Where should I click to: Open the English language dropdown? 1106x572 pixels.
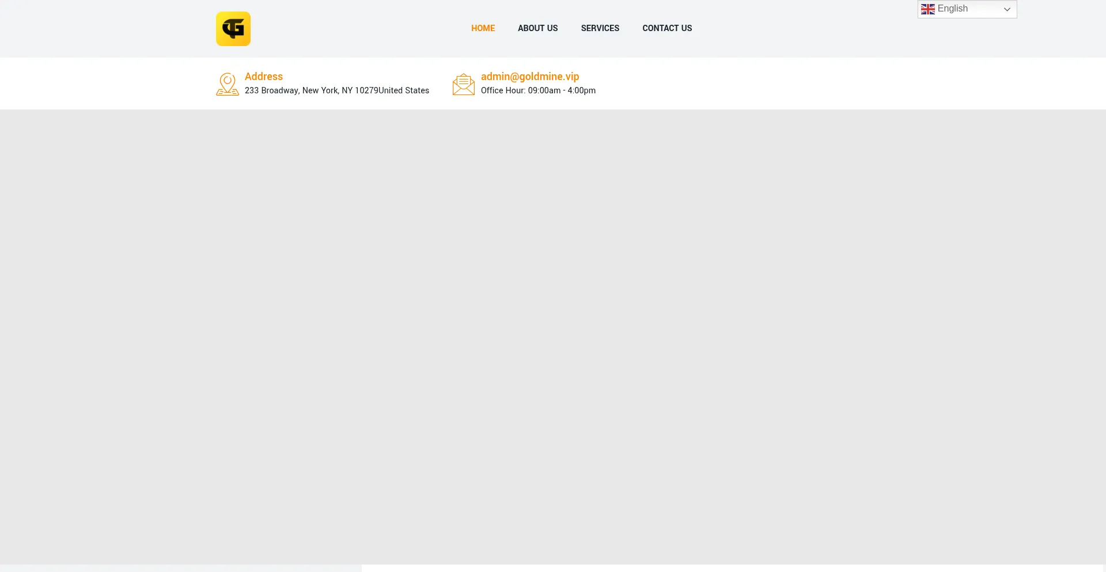coord(967,9)
